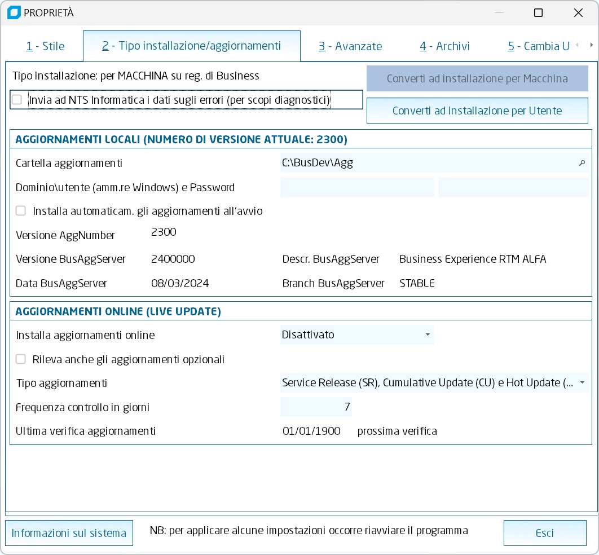The height and width of the screenshot is (555, 599).
Task: Check Rileva anche gli aggiornamenti opzionali
Action: 21,359
